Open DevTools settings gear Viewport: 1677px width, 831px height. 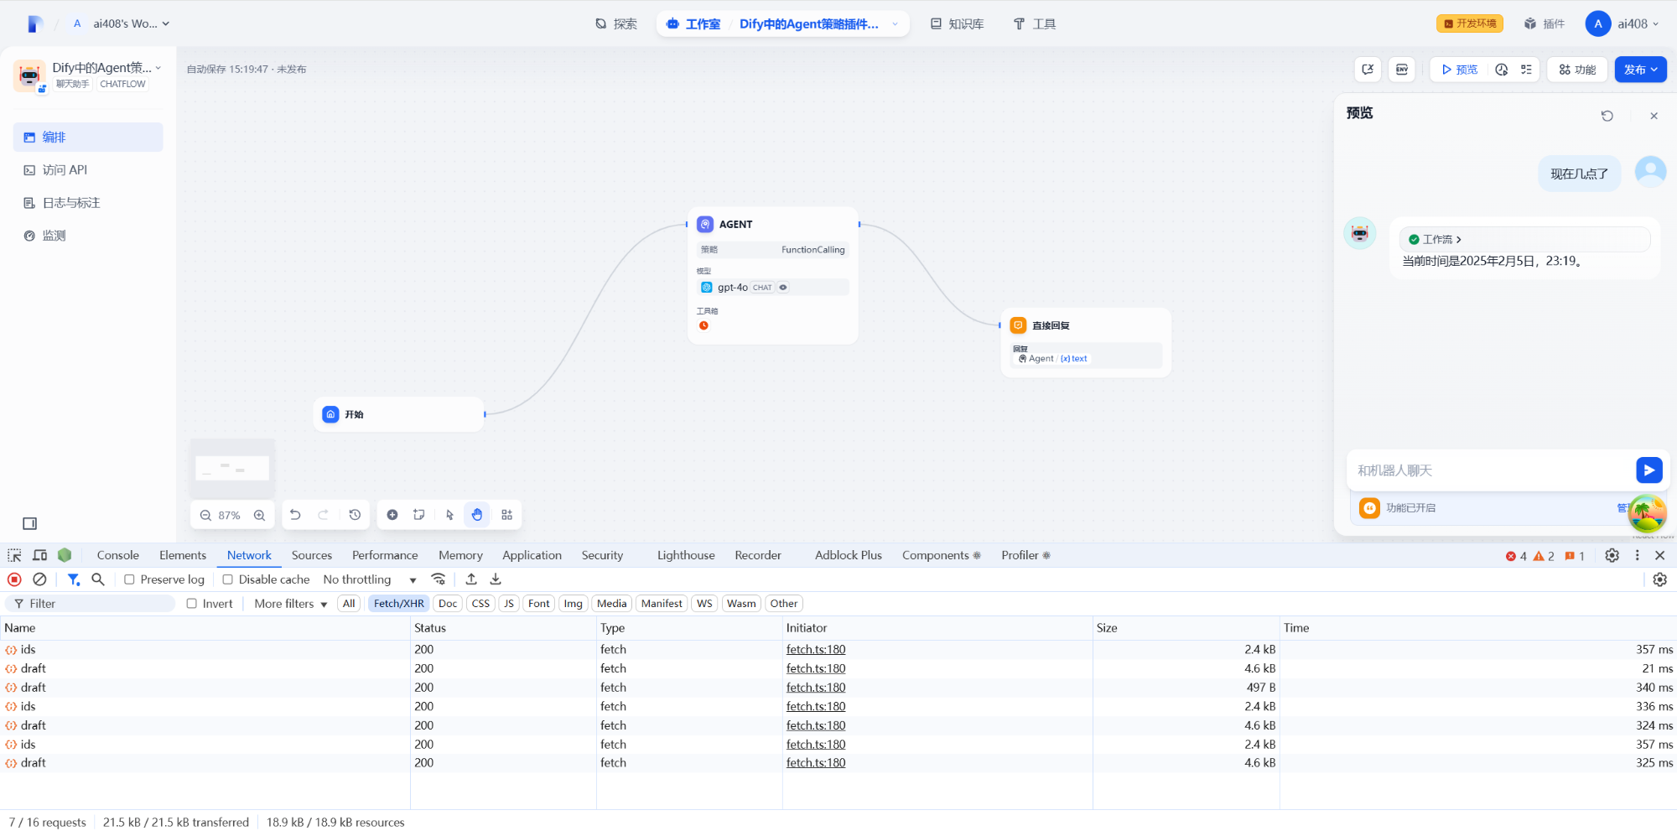(x=1612, y=555)
